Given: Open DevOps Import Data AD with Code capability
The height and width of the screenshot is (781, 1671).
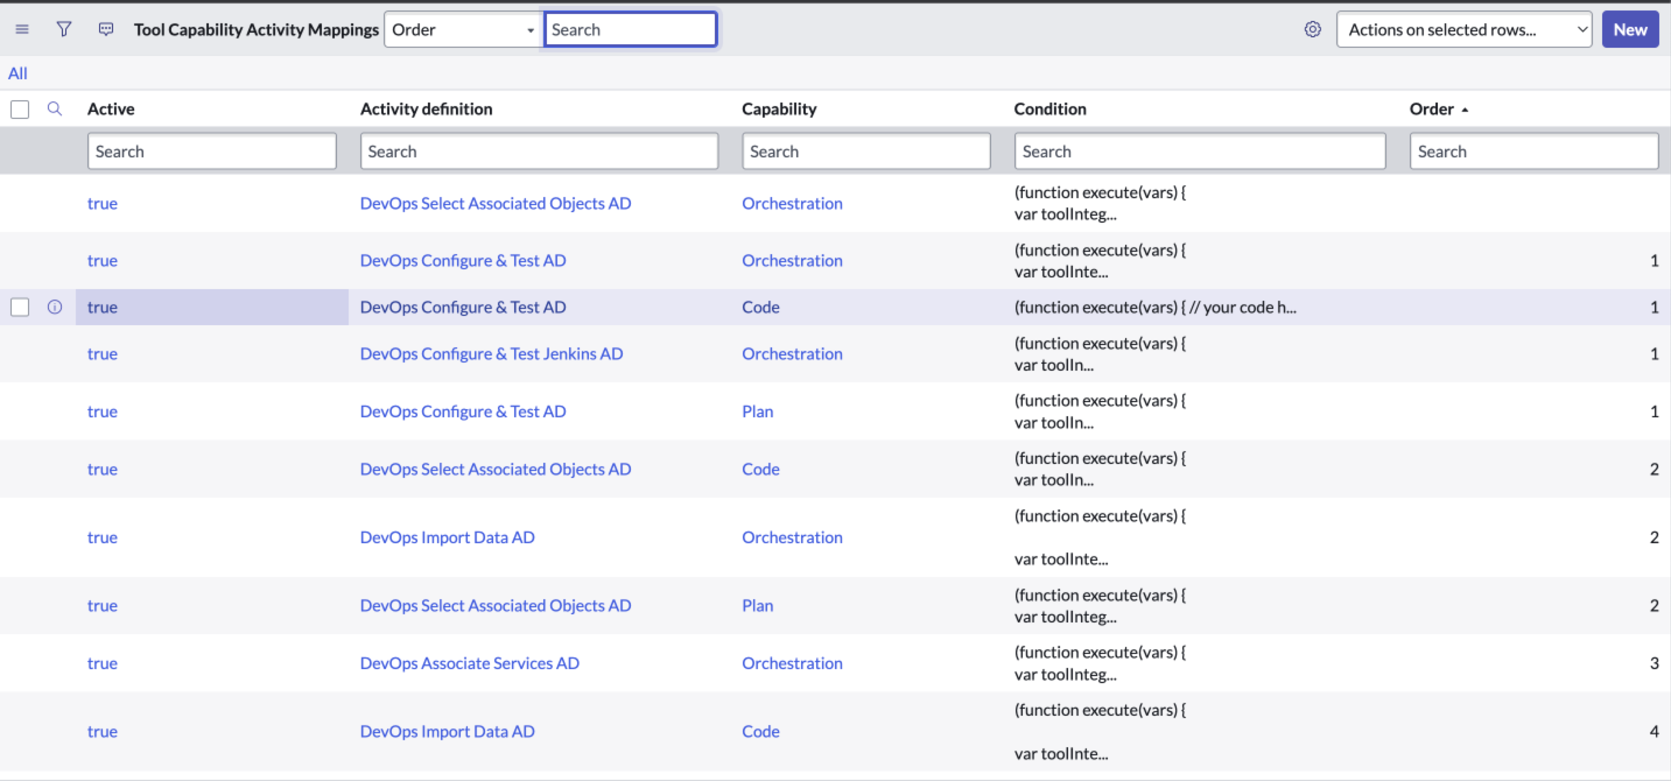Looking at the screenshot, I should [447, 731].
